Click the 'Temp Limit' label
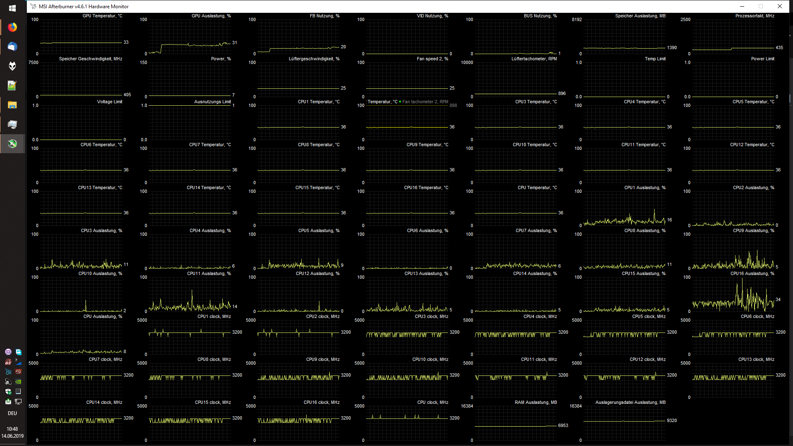Image resolution: width=793 pixels, height=446 pixels. [655, 59]
